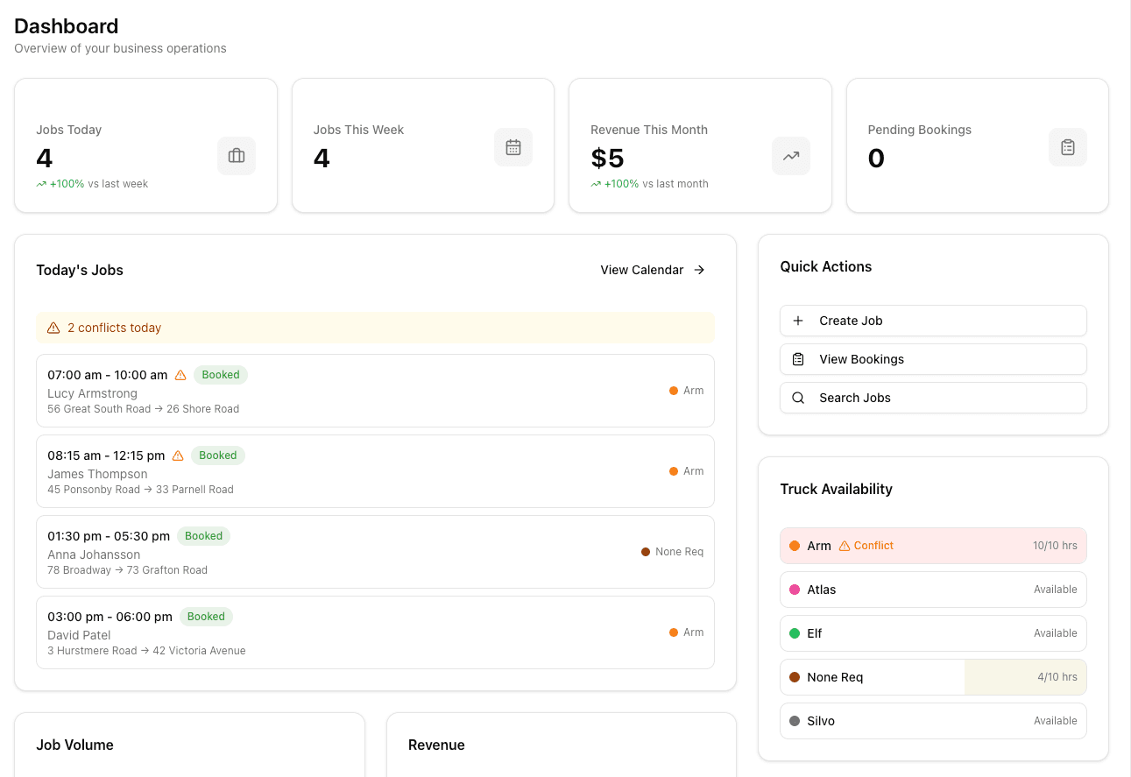The width and height of the screenshot is (1131, 777).
Task: Click the briefcase icon on Jobs Today card
Action: point(236,155)
